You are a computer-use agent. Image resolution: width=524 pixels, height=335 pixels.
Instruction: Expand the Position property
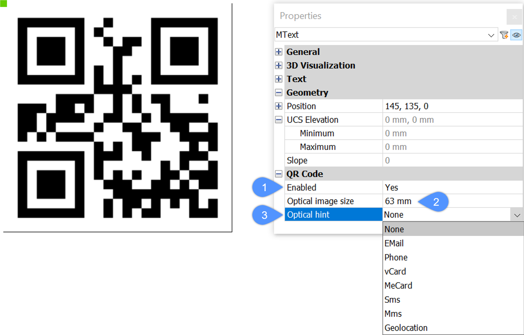(x=279, y=106)
